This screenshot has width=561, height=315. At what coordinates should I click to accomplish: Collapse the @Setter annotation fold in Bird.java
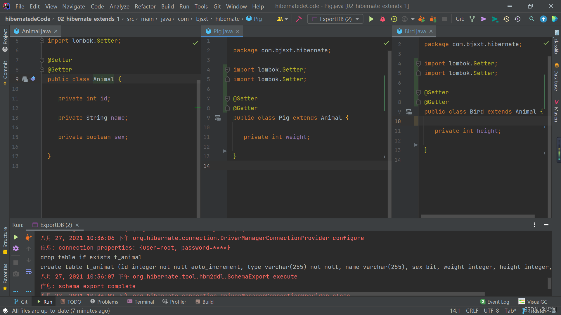click(x=418, y=92)
